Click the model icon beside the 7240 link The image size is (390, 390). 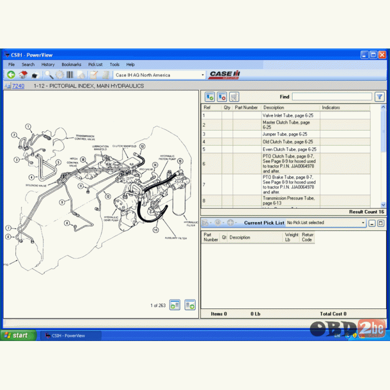click(7, 86)
